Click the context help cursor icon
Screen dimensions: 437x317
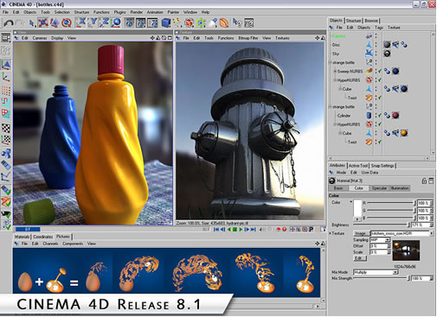[237, 22]
